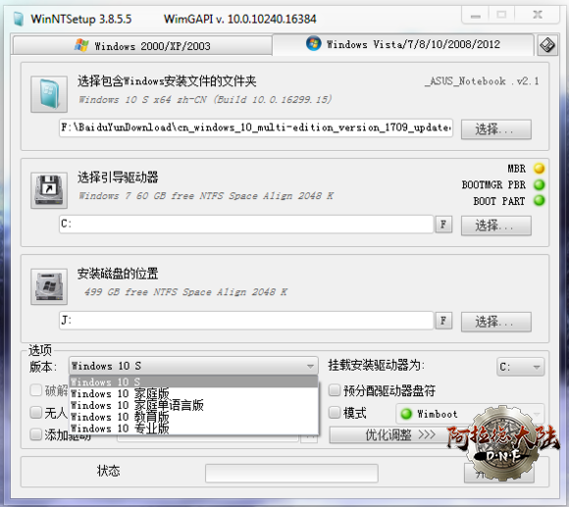
Task: Click the Windows 7 60 GB free text
Action: click(x=206, y=196)
